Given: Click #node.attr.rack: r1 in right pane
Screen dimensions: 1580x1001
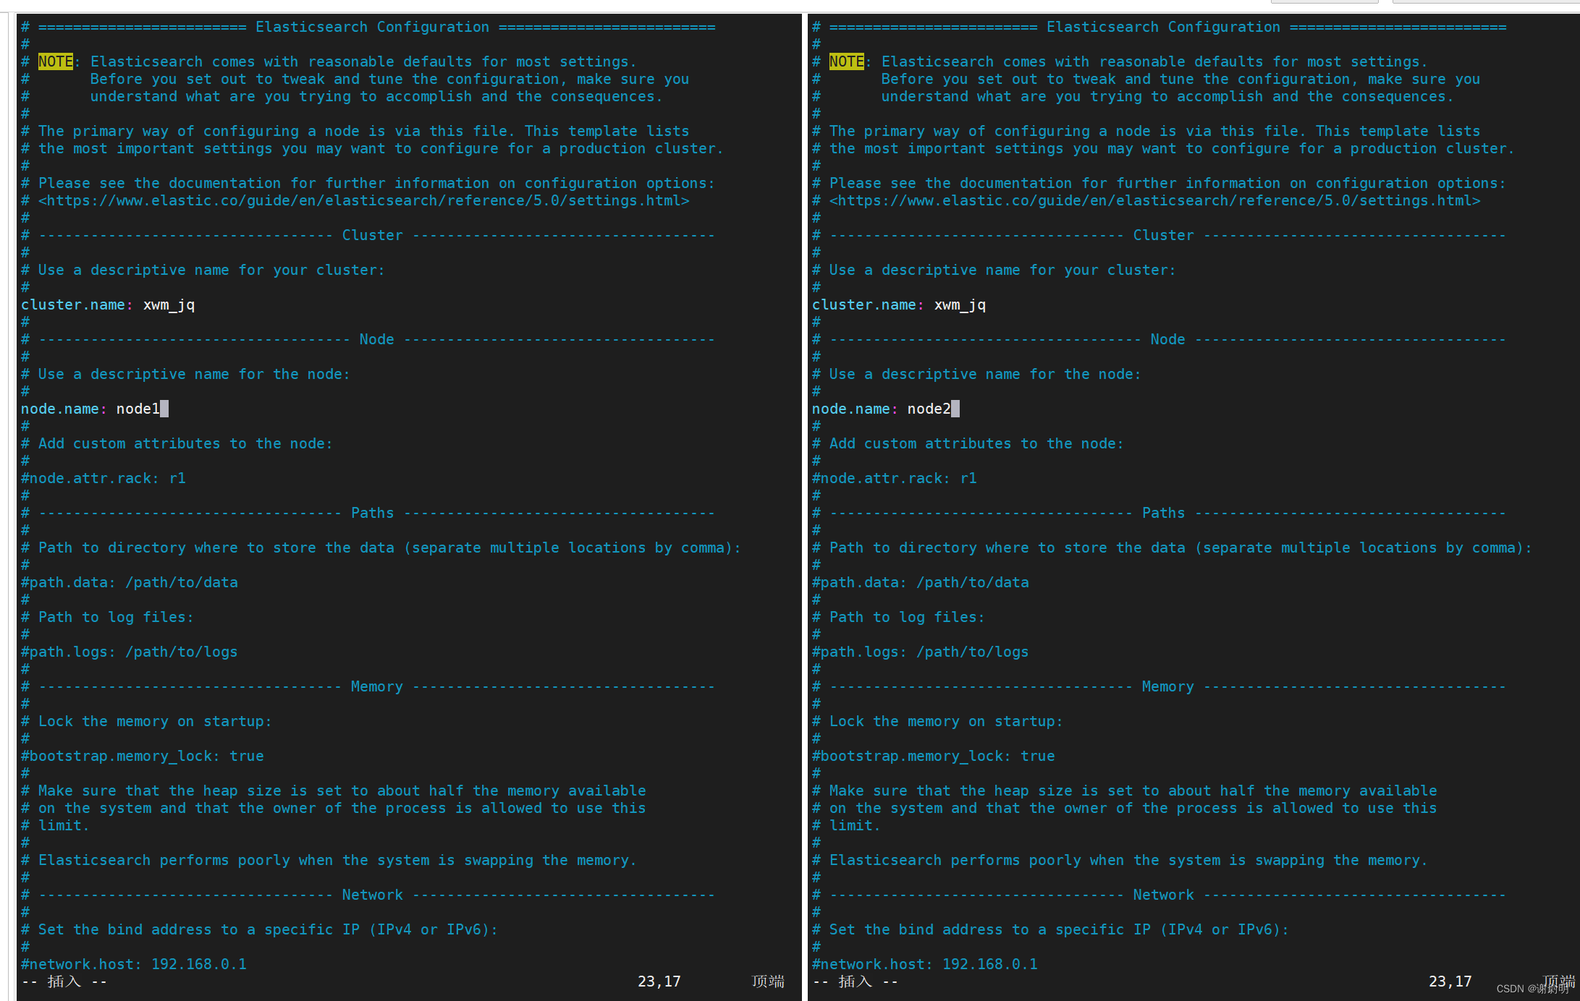Looking at the screenshot, I should point(895,478).
